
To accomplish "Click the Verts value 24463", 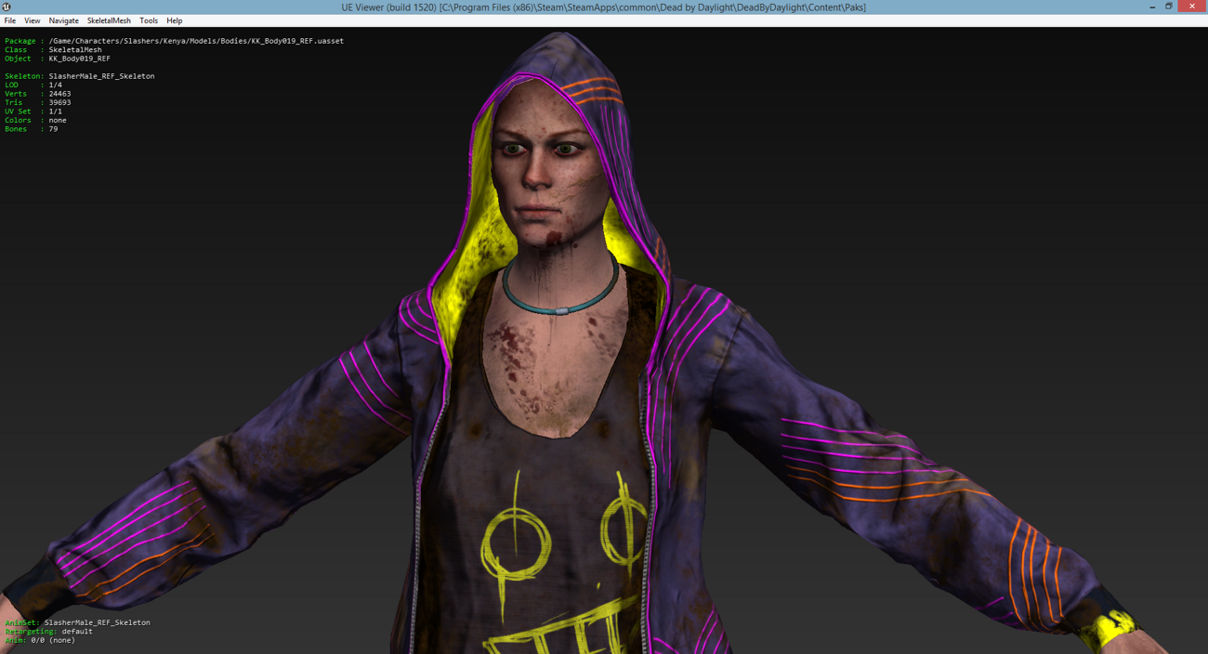I will tap(59, 94).
